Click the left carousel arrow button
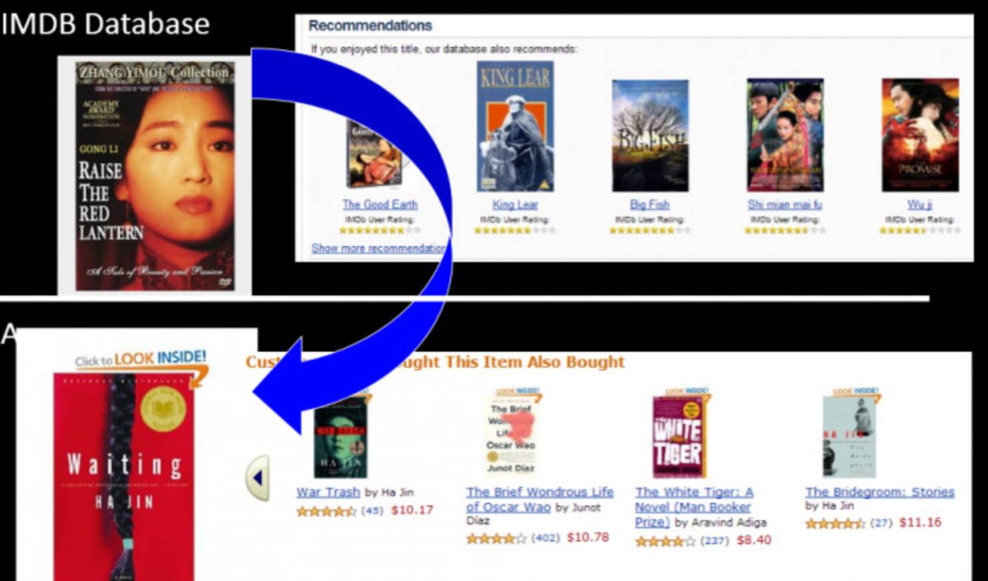988x581 pixels. tap(258, 477)
